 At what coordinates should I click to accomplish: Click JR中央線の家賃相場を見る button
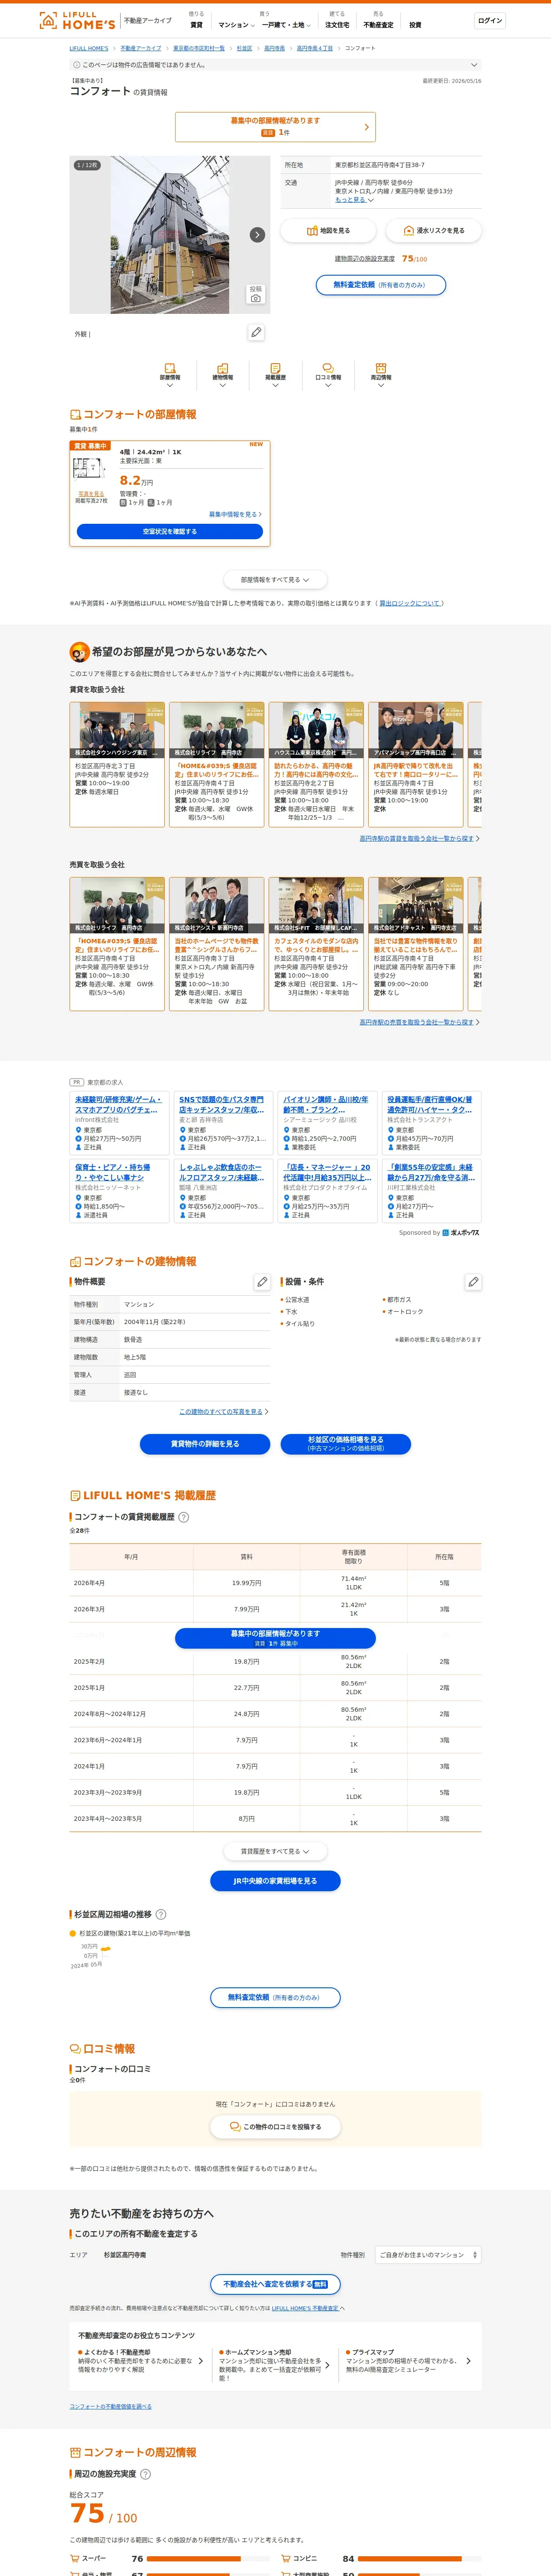pyautogui.click(x=275, y=1881)
